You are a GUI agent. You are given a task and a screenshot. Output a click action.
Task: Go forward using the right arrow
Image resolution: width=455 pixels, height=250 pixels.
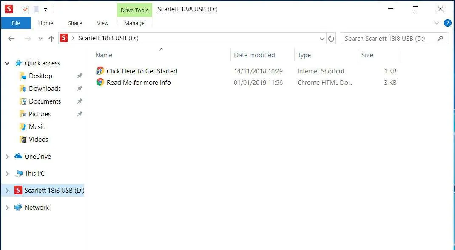coord(28,39)
